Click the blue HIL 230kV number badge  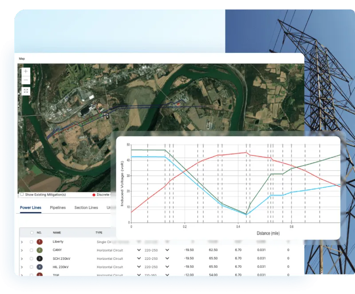(39, 267)
